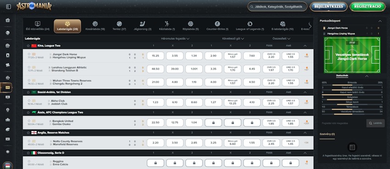Image resolution: width=390 pixels, height=169 pixels.
Task: Favorite the Lanzhou Longyuan Athletic match star
Action: [x=29, y=67]
